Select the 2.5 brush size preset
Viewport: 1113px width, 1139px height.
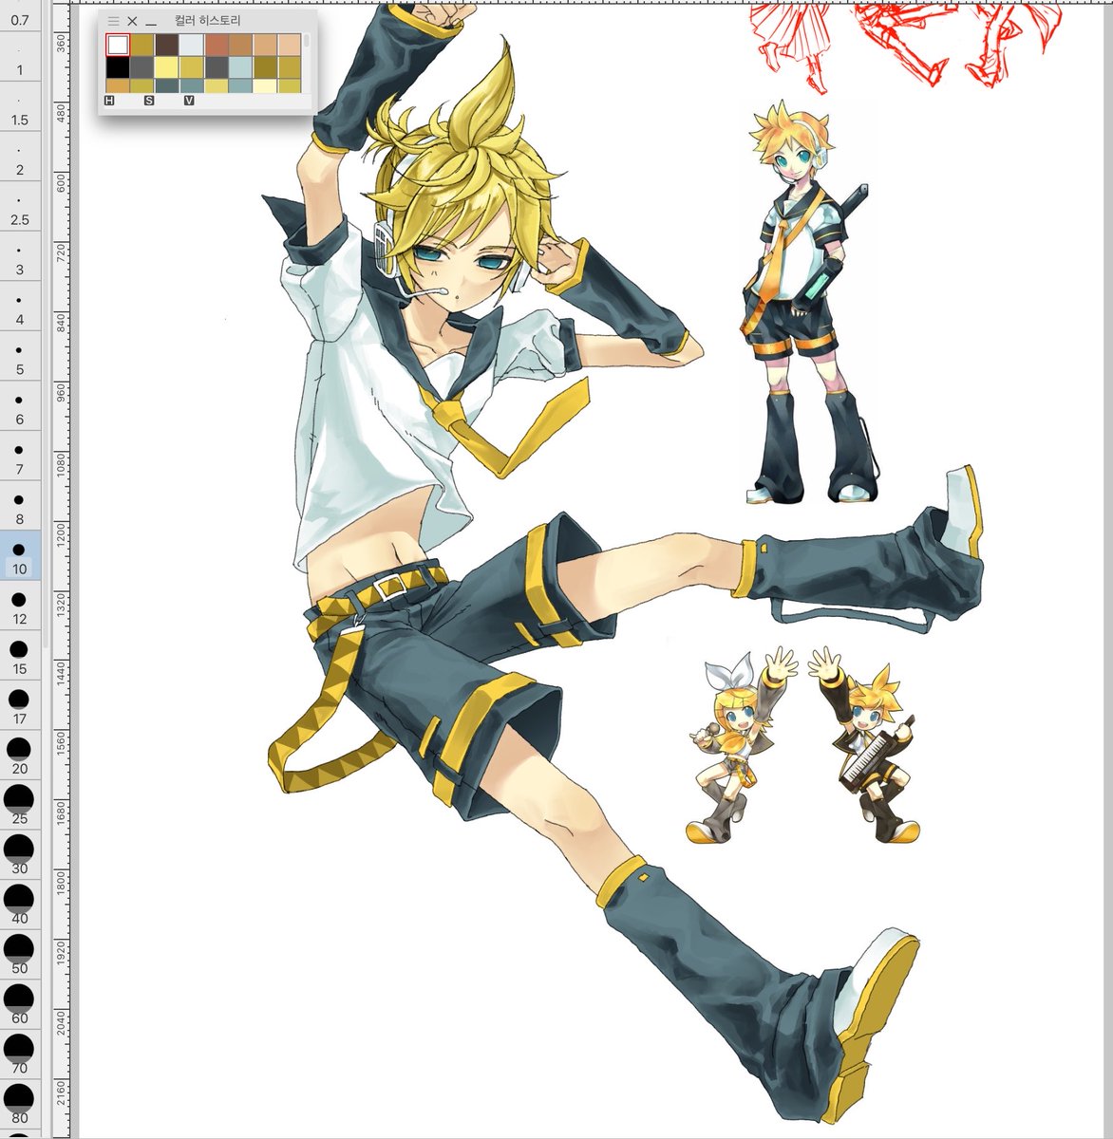pos(19,206)
